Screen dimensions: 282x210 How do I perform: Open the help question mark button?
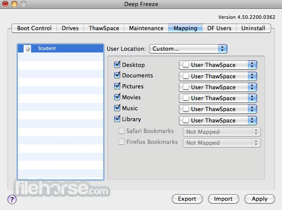tap(12, 199)
